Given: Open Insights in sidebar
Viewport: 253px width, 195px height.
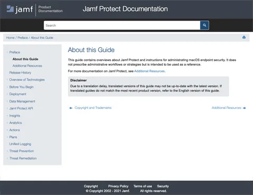Looking at the screenshot, I should (15, 116).
